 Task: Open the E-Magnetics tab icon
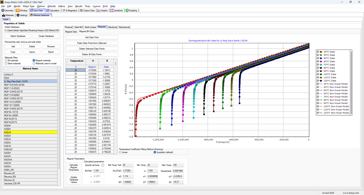click(x=64, y=10)
